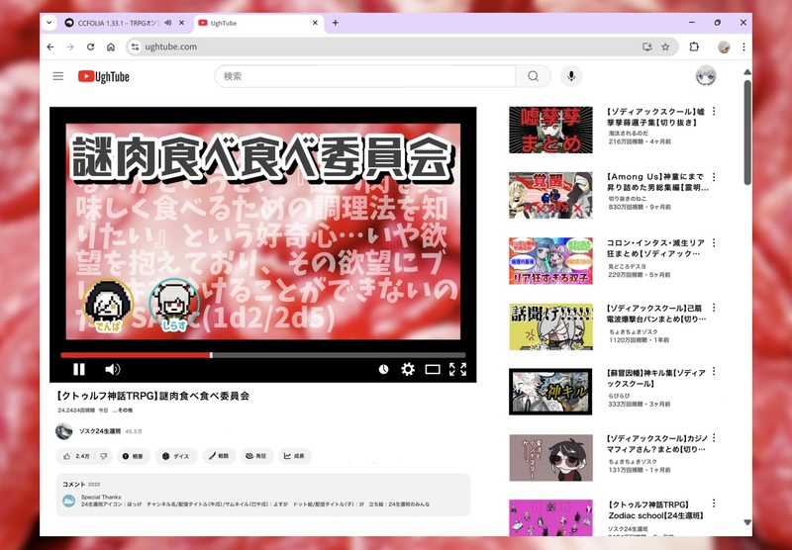
Task: Open more options for カジノマフィアさん video
Action: (x=714, y=437)
